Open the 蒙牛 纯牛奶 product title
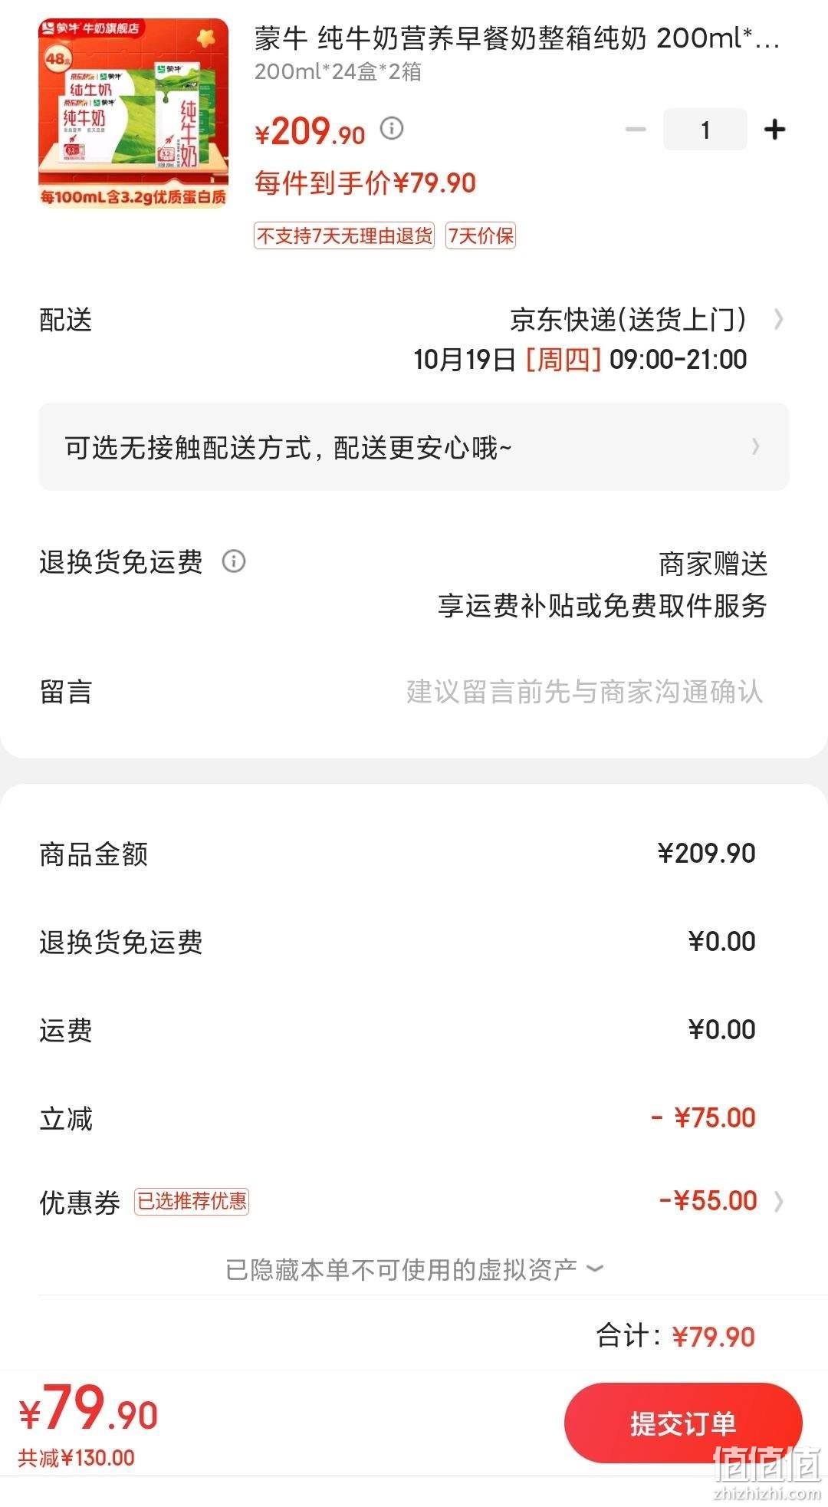Image resolution: width=828 pixels, height=1507 pixels. click(517, 38)
